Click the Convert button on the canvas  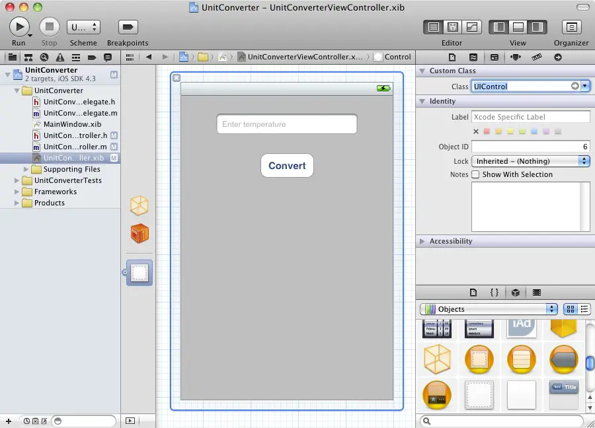287,166
